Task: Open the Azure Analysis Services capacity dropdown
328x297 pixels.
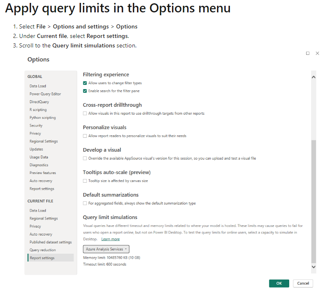Action: (x=106, y=249)
